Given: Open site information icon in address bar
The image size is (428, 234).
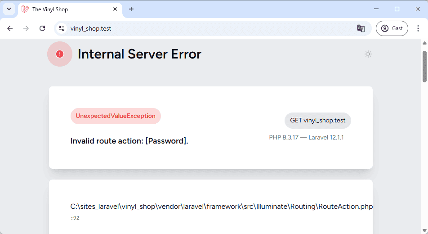Looking at the screenshot, I should [62, 28].
